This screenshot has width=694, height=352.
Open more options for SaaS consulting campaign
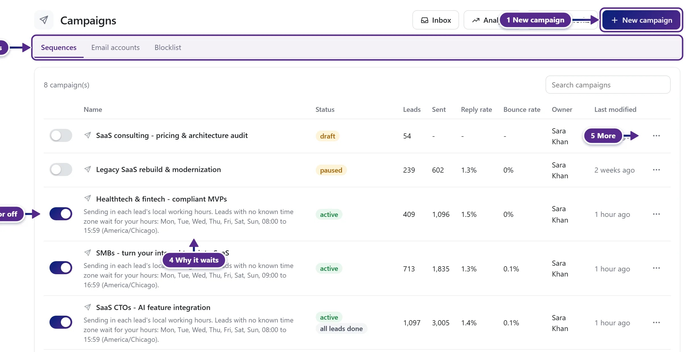click(656, 136)
